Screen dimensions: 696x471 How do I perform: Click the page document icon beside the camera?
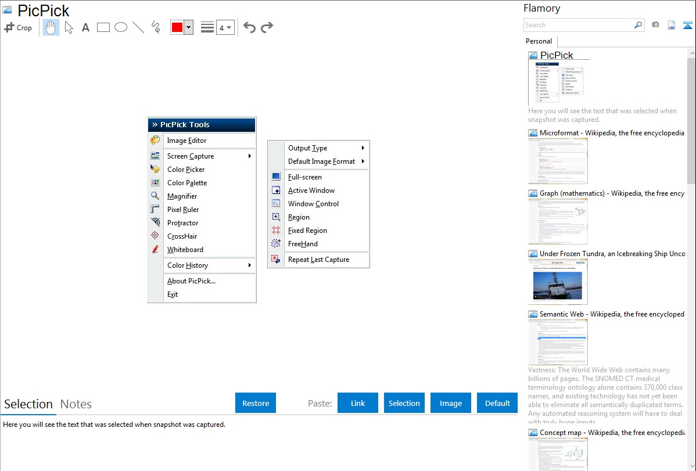[x=672, y=25]
